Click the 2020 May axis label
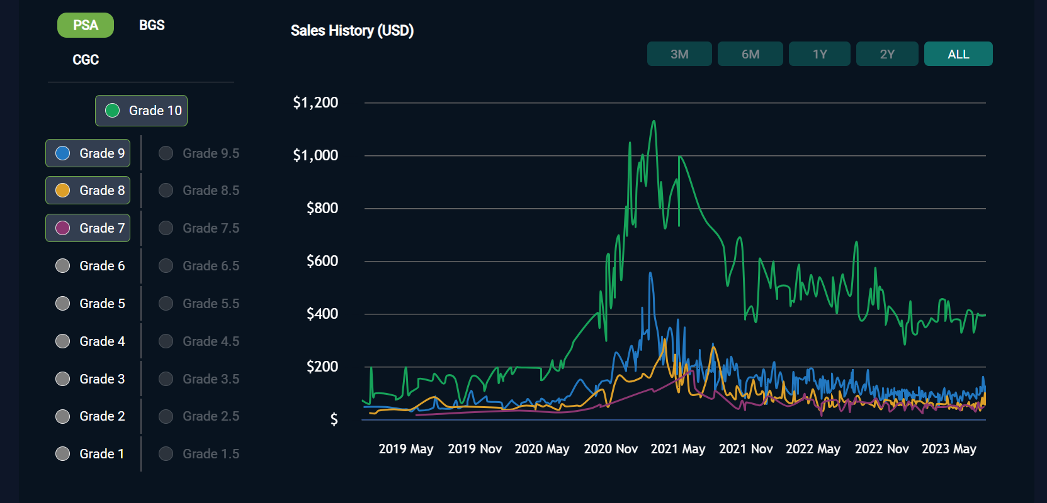Viewport: 1047px width, 503px height. coord(542,449)
